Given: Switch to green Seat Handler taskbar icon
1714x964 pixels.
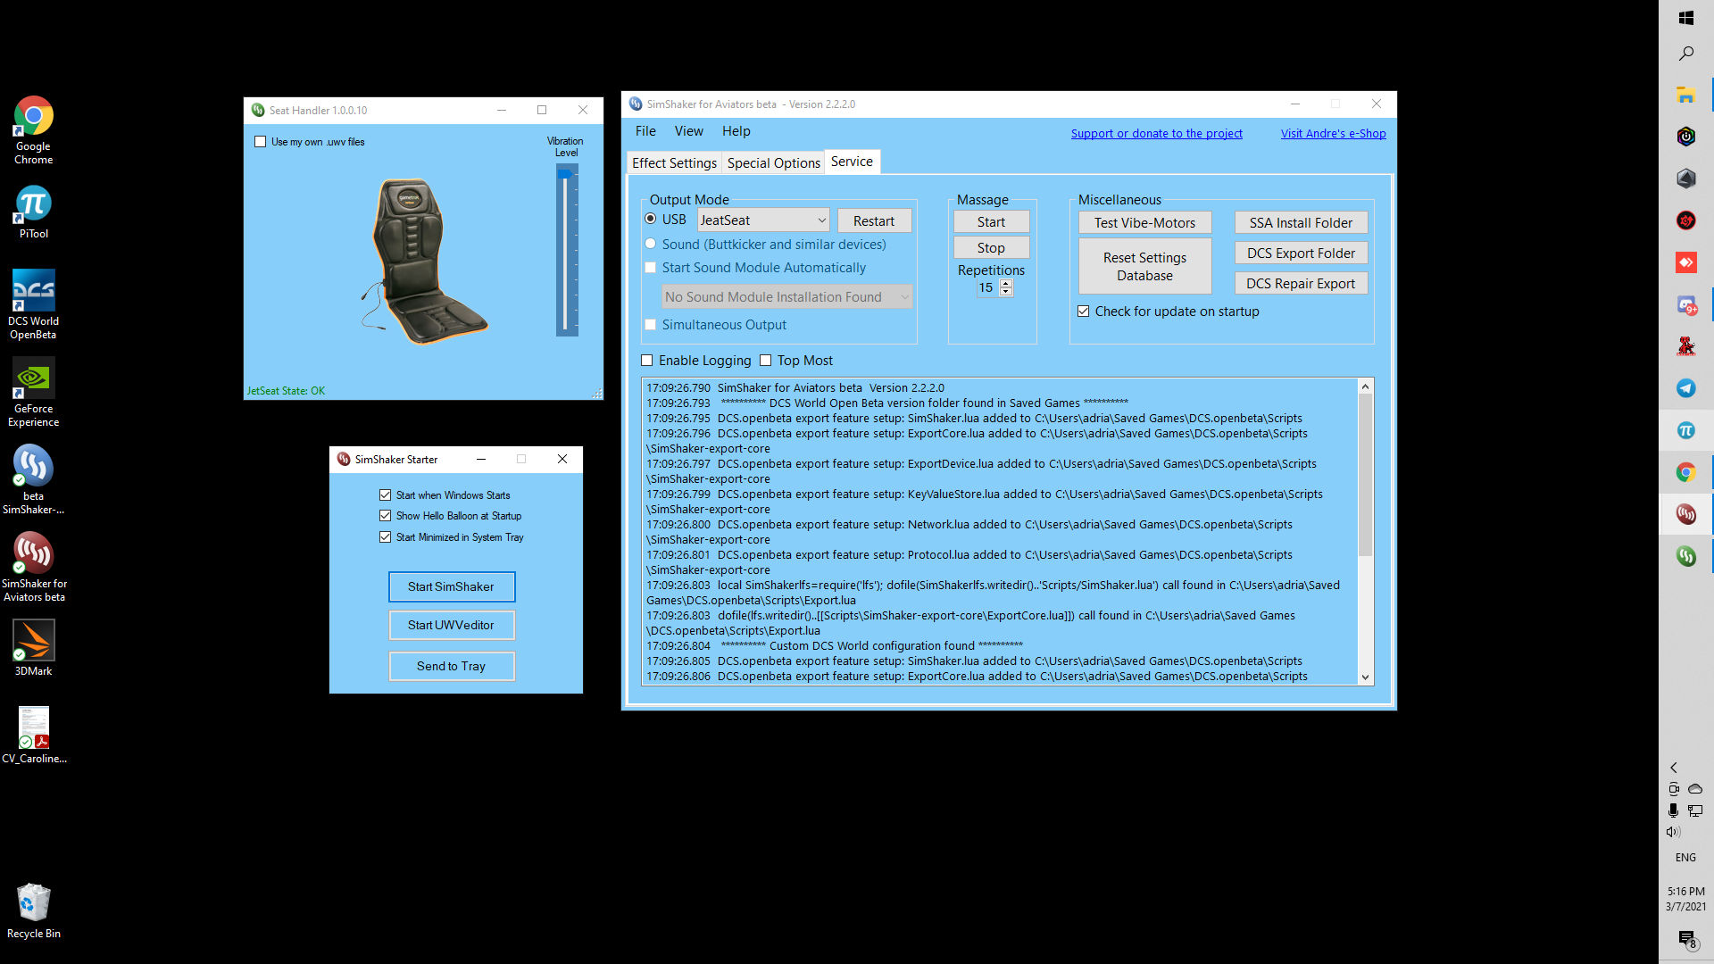Looking at the screenshot, I should (1685, 556).
